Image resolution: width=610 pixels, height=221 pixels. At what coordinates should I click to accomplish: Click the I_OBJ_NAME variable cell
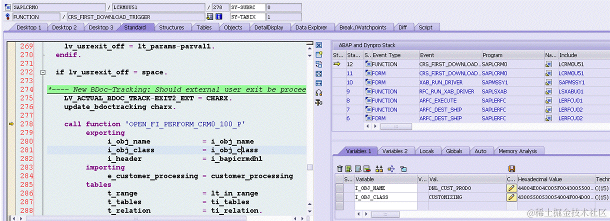pyautogui.click(x=385, y=188)
